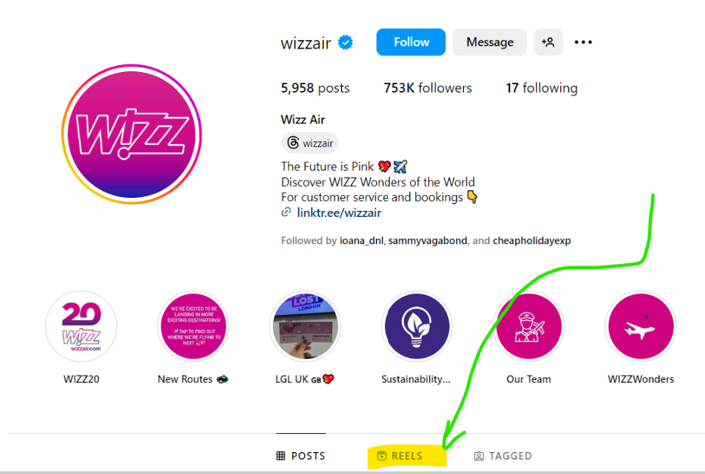Click the Threads badge showing wizzair
705x474 pixels.
[309, 143]
